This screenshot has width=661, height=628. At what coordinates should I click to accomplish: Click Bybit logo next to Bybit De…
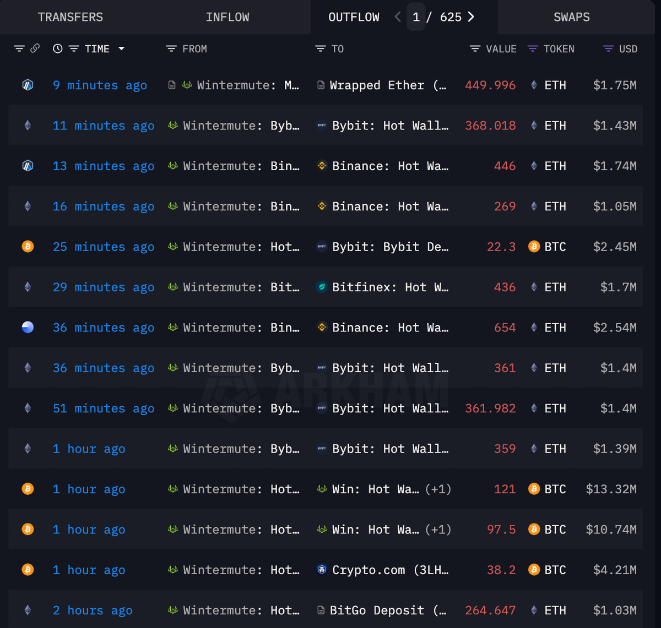click(322, 247)
